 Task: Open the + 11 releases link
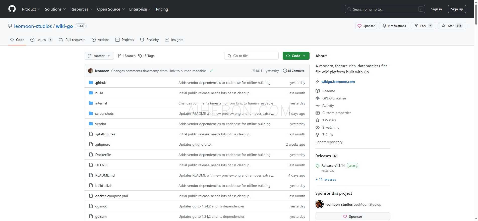click(x=326, y=179)
